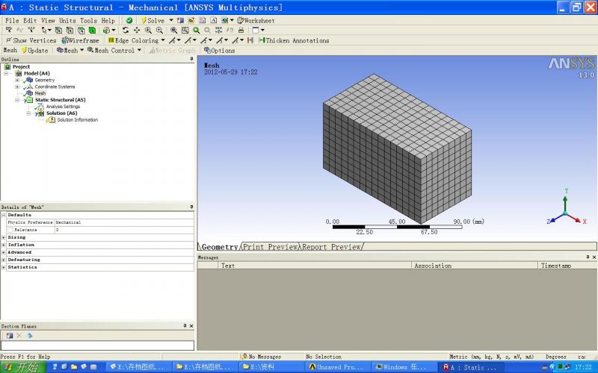This screenshot has width=598, height=373.
Task: Click the green Previous View magnifier icon
Action: click(196, 30)
